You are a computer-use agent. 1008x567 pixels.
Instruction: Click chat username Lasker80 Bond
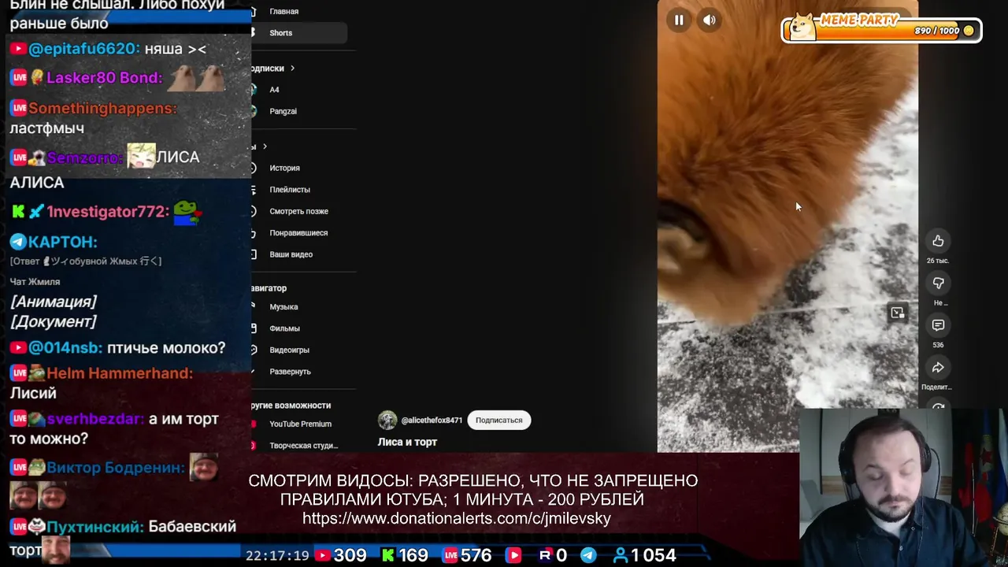pyautogui.click(x=104, y=77)
